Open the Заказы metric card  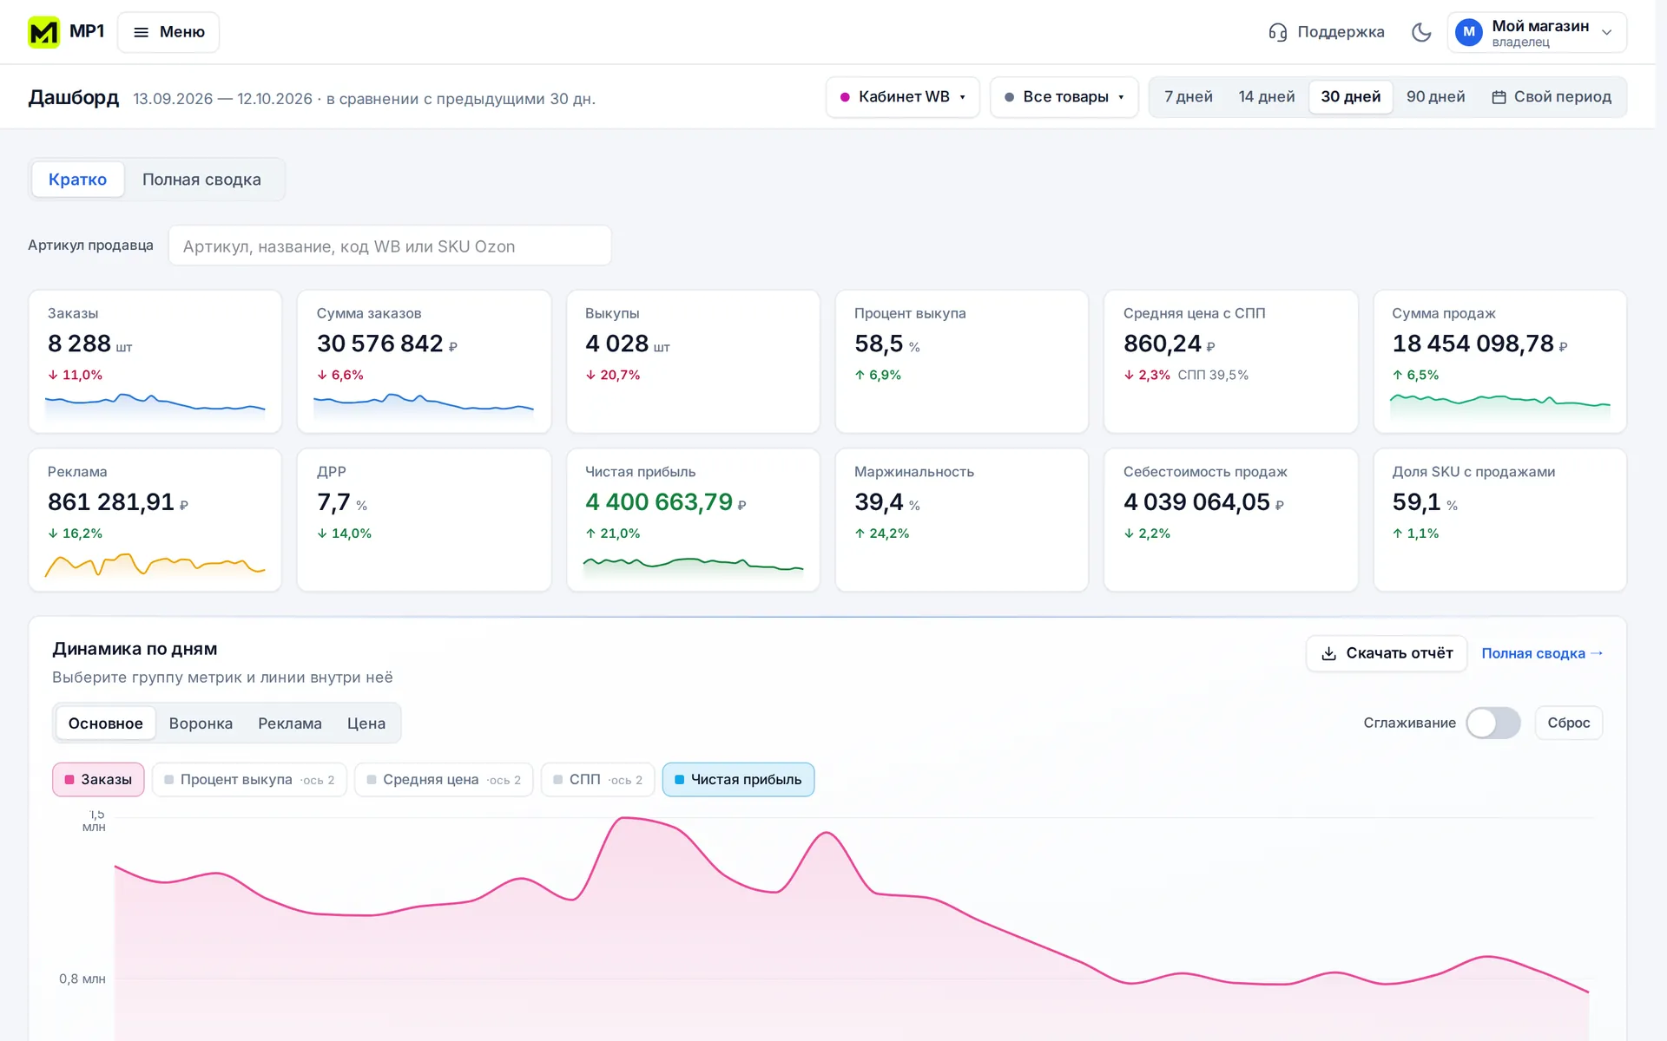click(x=155, y=361)
